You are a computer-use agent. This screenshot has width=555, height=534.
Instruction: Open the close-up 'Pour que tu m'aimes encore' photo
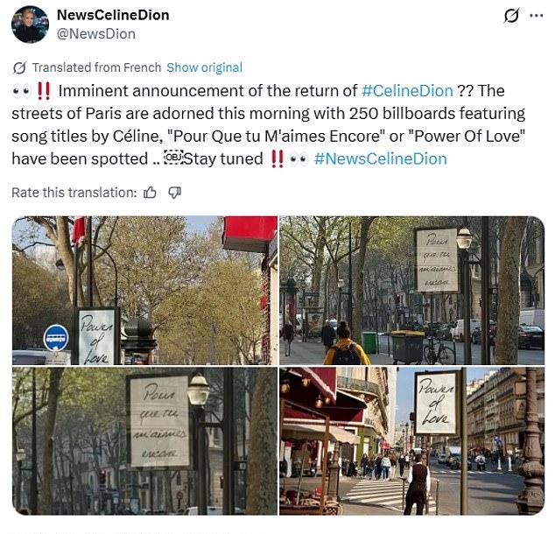[x=144, y=441]
